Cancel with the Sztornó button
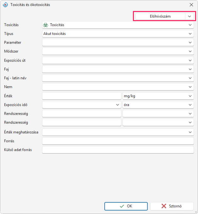Image resolution: width=198 pixels, height=214 pixels. tap(172, 206)
